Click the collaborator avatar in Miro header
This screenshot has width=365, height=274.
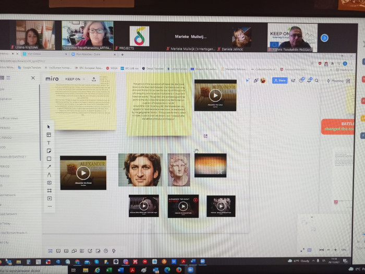tap(263, 80)
